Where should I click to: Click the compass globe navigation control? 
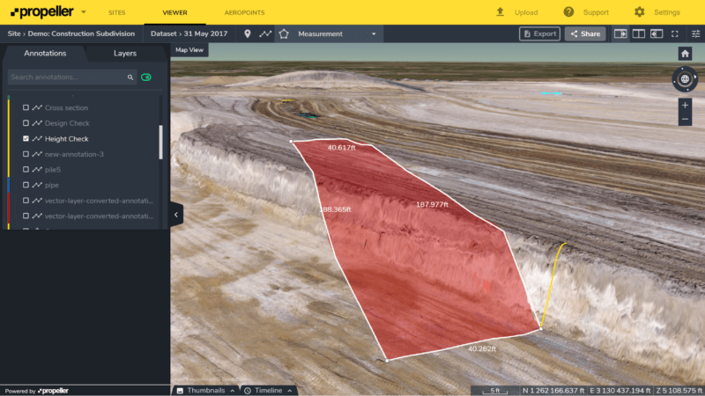click(x=685, y=79)
